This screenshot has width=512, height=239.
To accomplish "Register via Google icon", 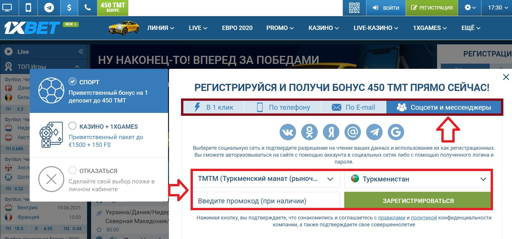I will point(396,132).
